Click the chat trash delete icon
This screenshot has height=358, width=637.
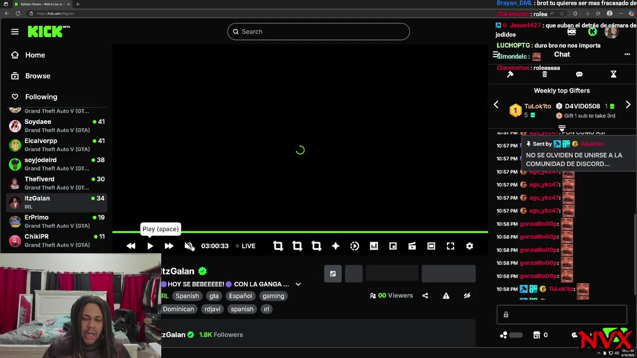[x=544, y=74]
